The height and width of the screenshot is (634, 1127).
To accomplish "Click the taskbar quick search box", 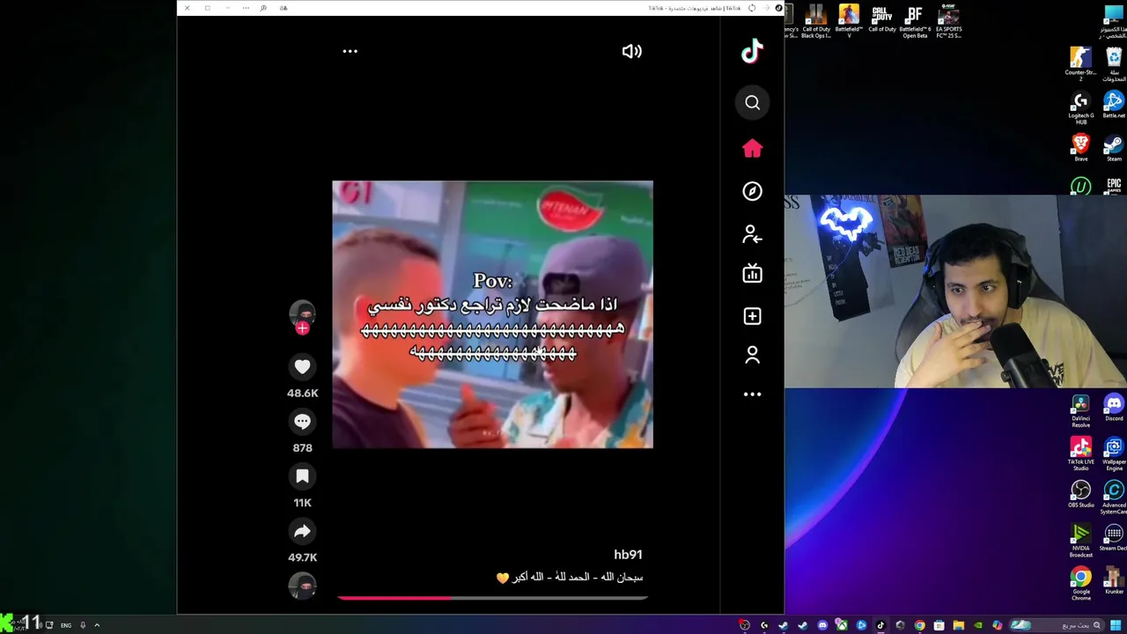I will tap(1058, 625).
